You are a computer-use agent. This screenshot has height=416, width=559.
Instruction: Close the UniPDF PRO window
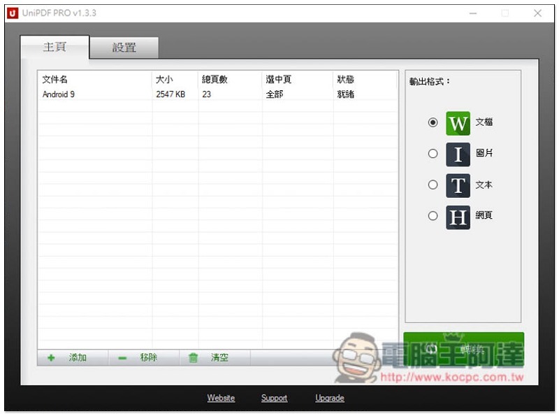pyautogui.click(x=537, y=13)
